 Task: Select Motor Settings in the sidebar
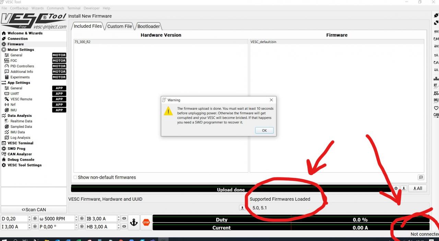coord(21,50)
